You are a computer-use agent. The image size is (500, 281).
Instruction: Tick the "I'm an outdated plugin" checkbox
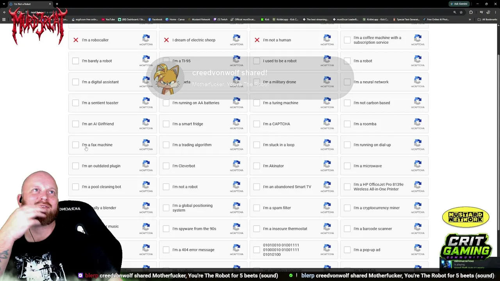[76, 166]
